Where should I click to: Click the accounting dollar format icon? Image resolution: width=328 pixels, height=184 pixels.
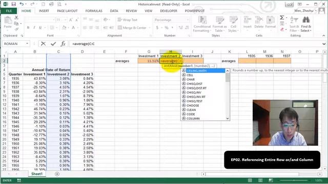pos(157,28)
